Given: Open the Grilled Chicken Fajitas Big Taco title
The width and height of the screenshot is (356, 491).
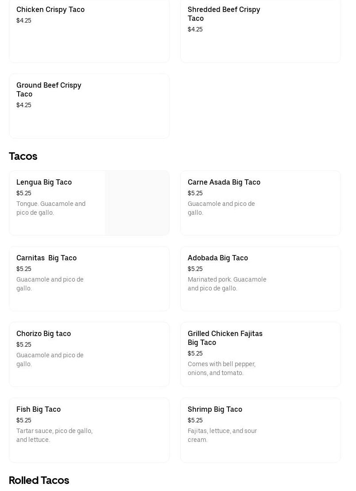Looking at the screenshot, I should click(x=225, y=338).
